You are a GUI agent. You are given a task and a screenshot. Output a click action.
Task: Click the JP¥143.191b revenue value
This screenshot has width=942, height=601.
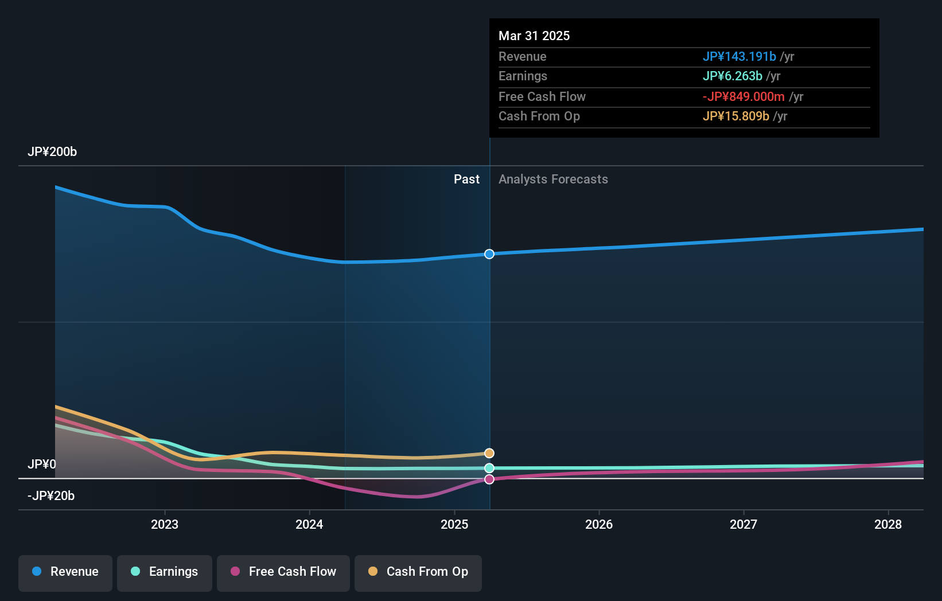(x=739, y=57)
